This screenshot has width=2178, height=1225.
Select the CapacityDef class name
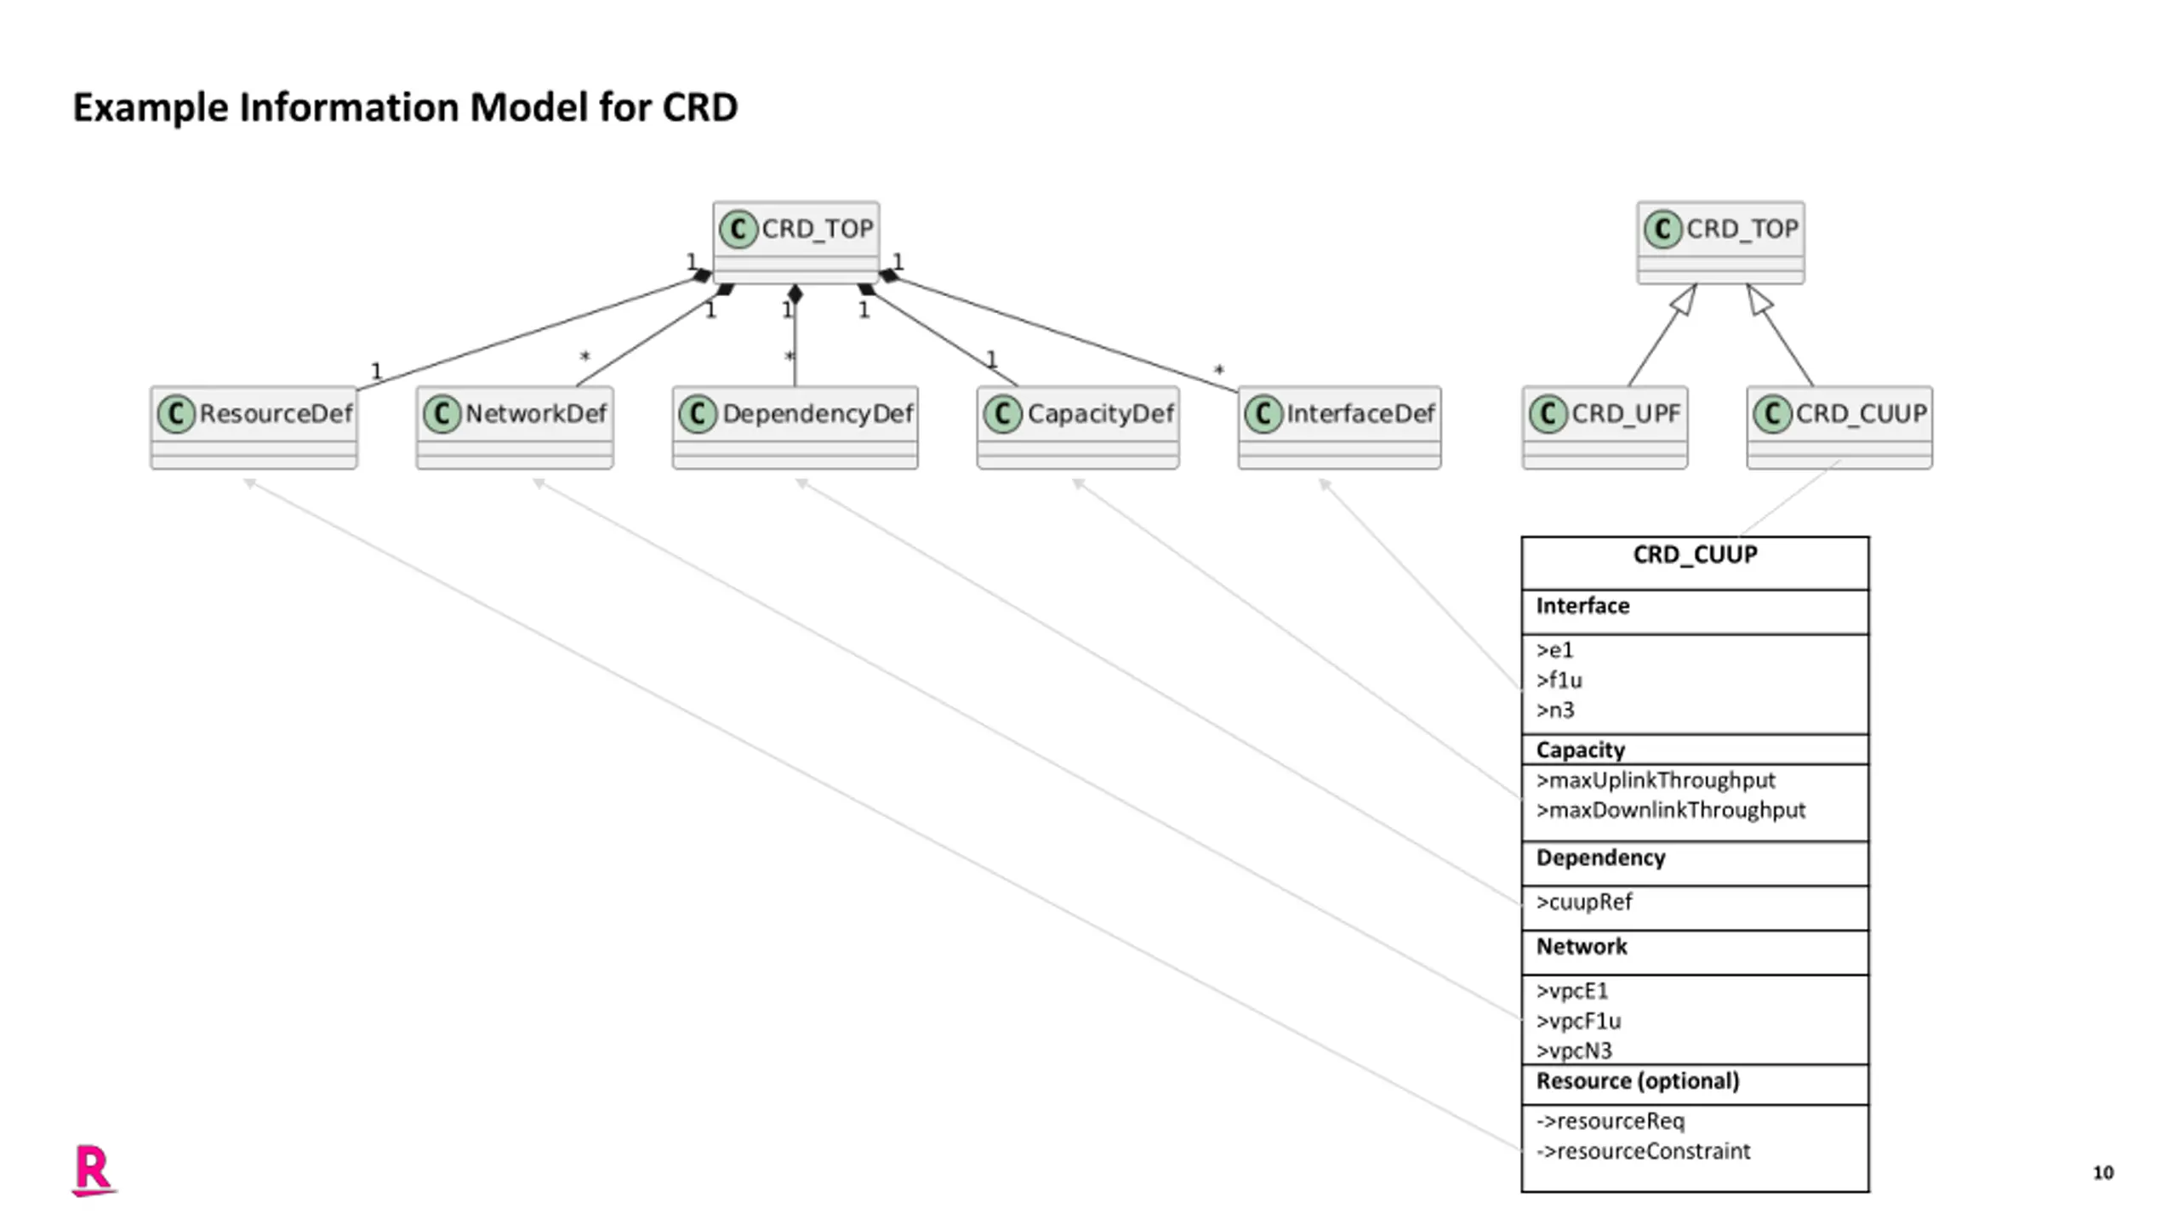point(1101,414)
